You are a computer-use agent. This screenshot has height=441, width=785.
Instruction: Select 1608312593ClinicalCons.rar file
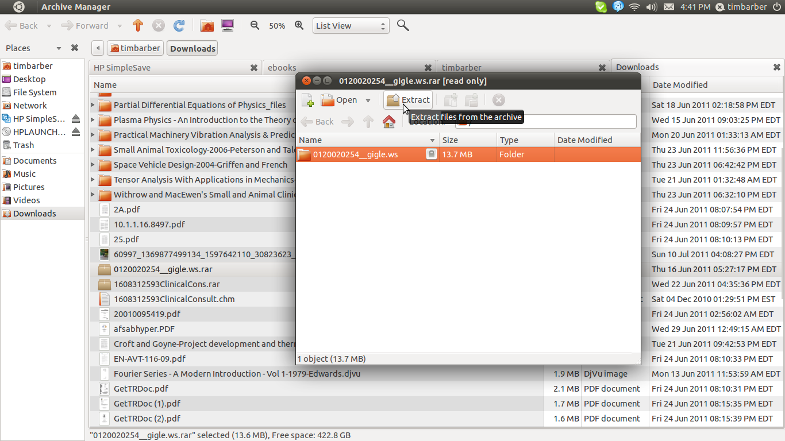click(x=167, y=284)
